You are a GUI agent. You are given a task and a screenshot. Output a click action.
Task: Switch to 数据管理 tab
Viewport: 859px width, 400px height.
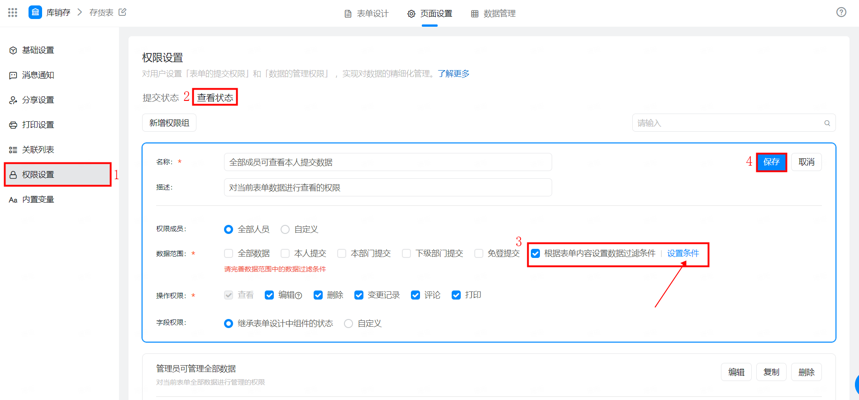coord(493,14)
